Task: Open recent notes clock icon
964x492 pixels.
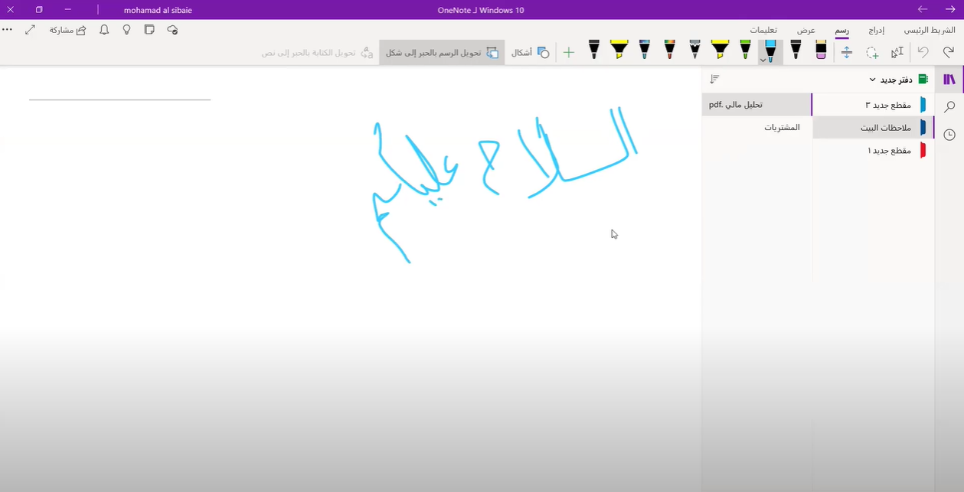Action: click(949, 135)
